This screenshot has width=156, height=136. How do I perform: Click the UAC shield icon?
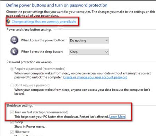pyautogui.click(x=8, y=22)
